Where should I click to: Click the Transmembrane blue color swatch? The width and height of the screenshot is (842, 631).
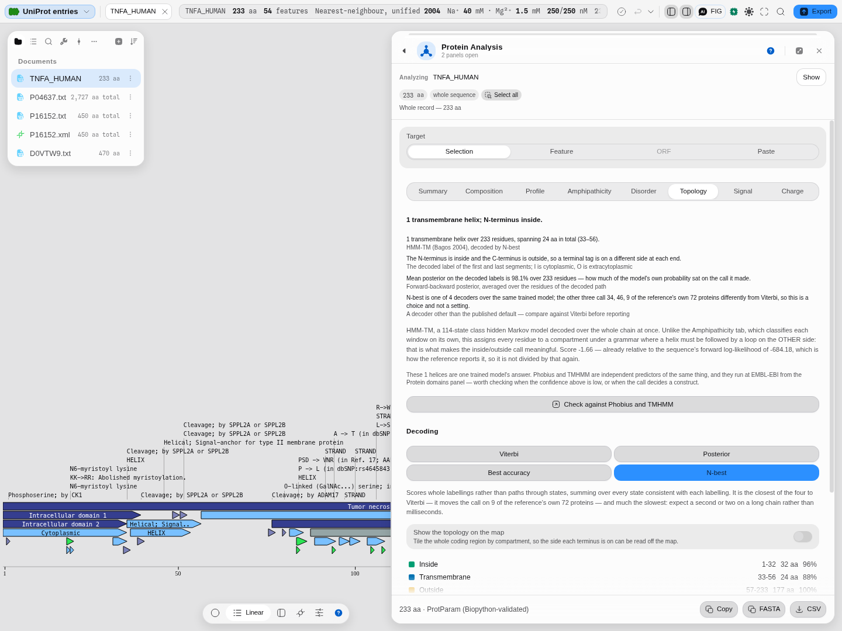pos(412,577)
